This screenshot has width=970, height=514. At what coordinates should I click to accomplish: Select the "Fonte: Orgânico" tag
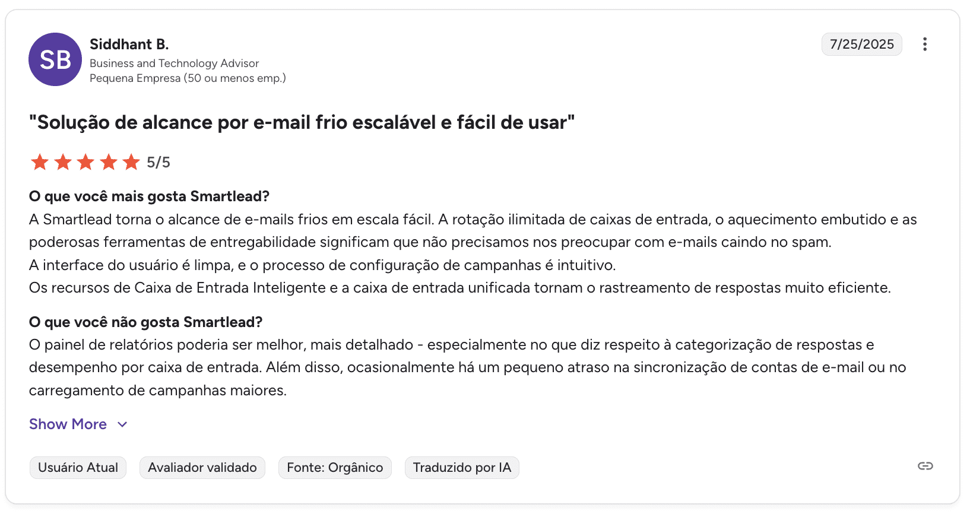click(x=335, y=468)
